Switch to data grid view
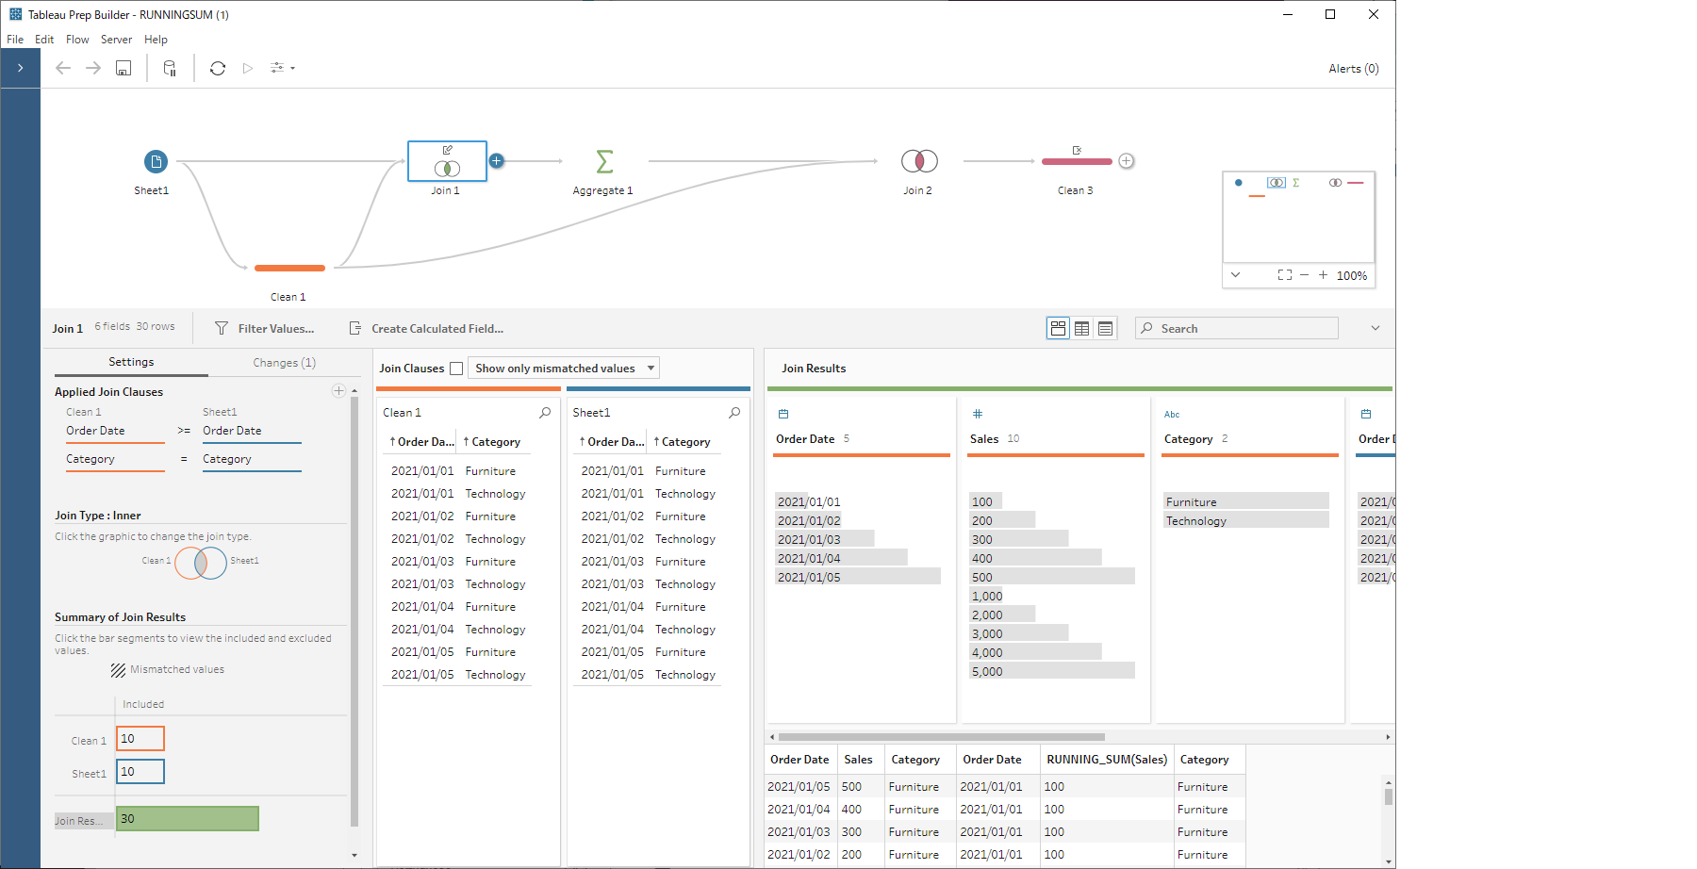The width and height of the screenshot is (1697, 869). [1081, 328]
